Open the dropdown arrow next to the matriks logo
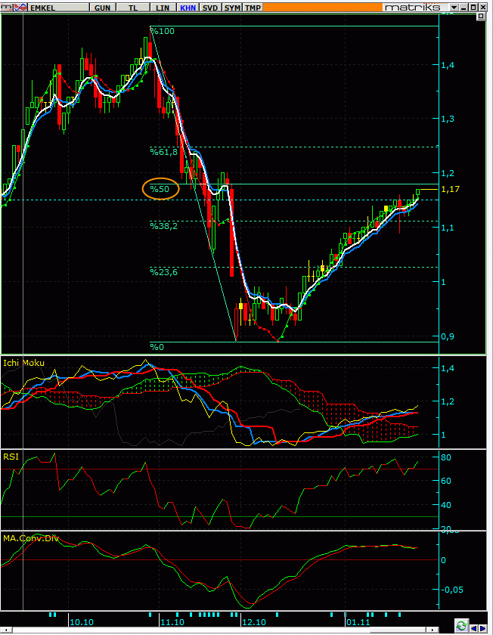 click(x=454, y=8)
